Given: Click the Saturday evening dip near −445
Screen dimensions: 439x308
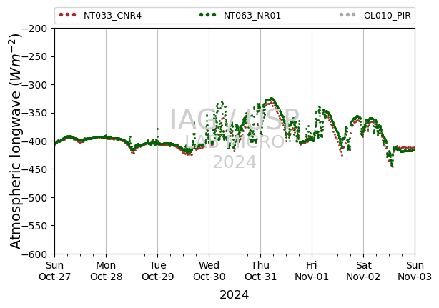Looking at the screenshot, I should point(393,165).
